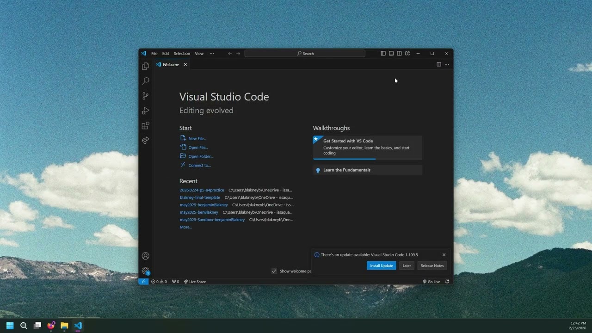Open the Live Share activity bar icon
592x333 pixels.
pos(146,140)
